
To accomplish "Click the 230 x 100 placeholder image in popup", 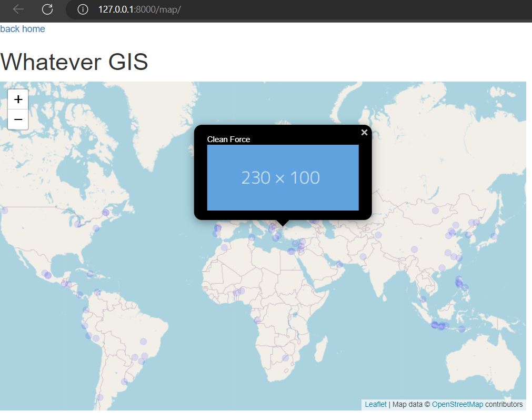I will pos(282,177).
